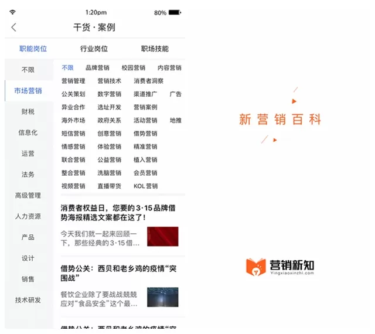
Task: Choose the 品牌营销 filter tag
Action: coord(97,68)
